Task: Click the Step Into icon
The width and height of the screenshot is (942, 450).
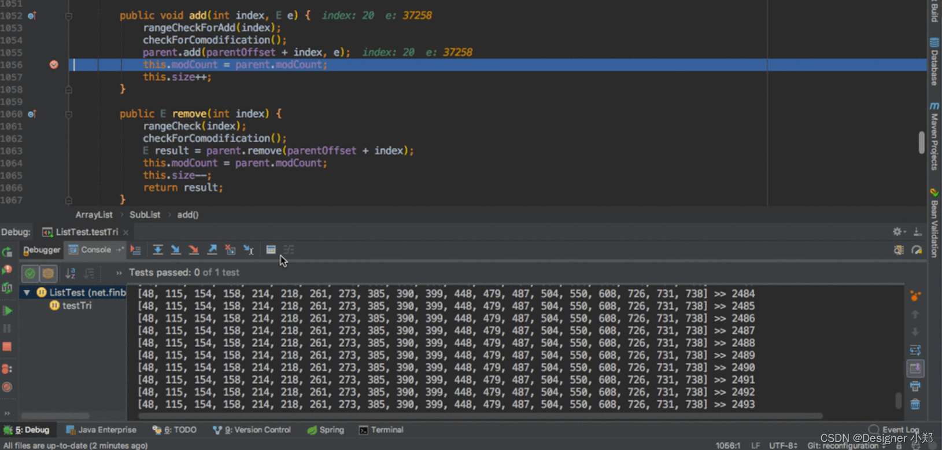Action: point(176,250)
